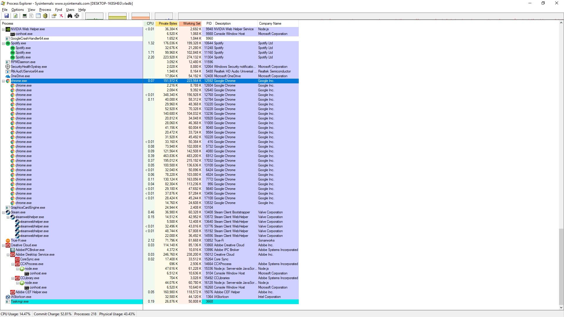Select the RPMDaemon.exe process row
The image size is (564, 317).
(x=150, y=62)
